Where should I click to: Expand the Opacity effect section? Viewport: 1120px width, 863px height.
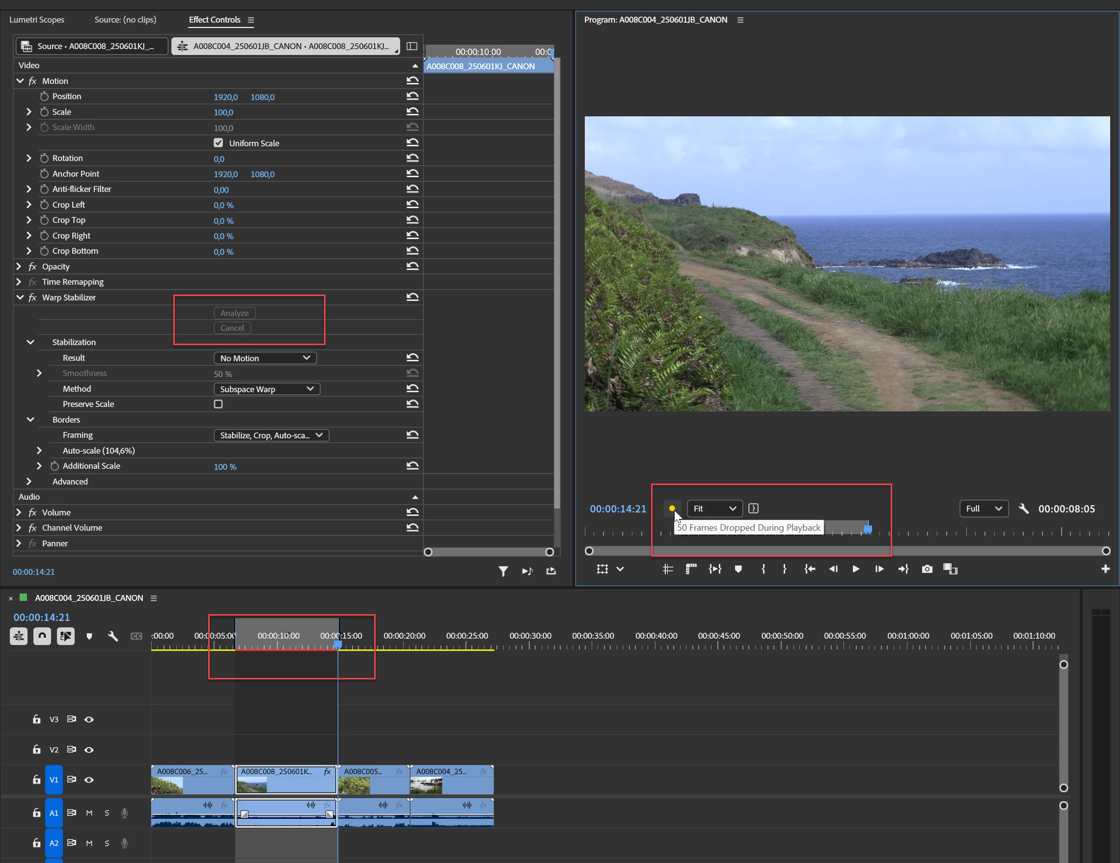(x=19, y=267)
